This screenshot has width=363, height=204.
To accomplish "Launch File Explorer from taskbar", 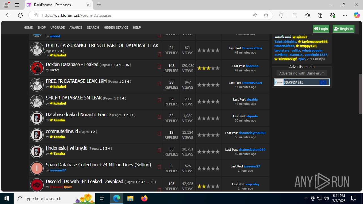I will pos(130,198).
